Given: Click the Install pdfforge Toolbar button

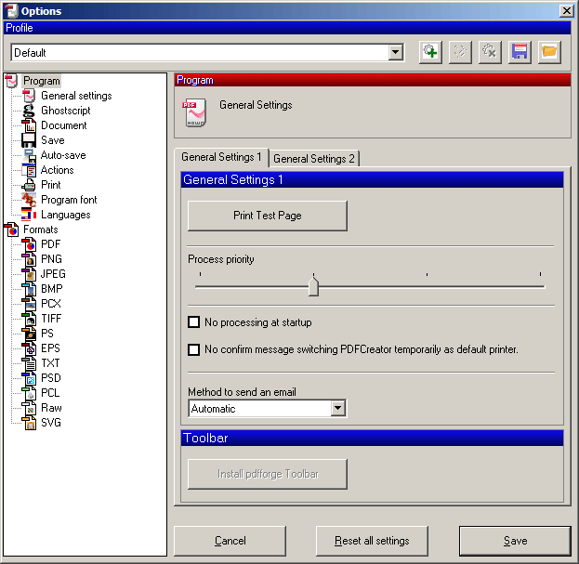Looking at the screenshot, I should (268, 474).
